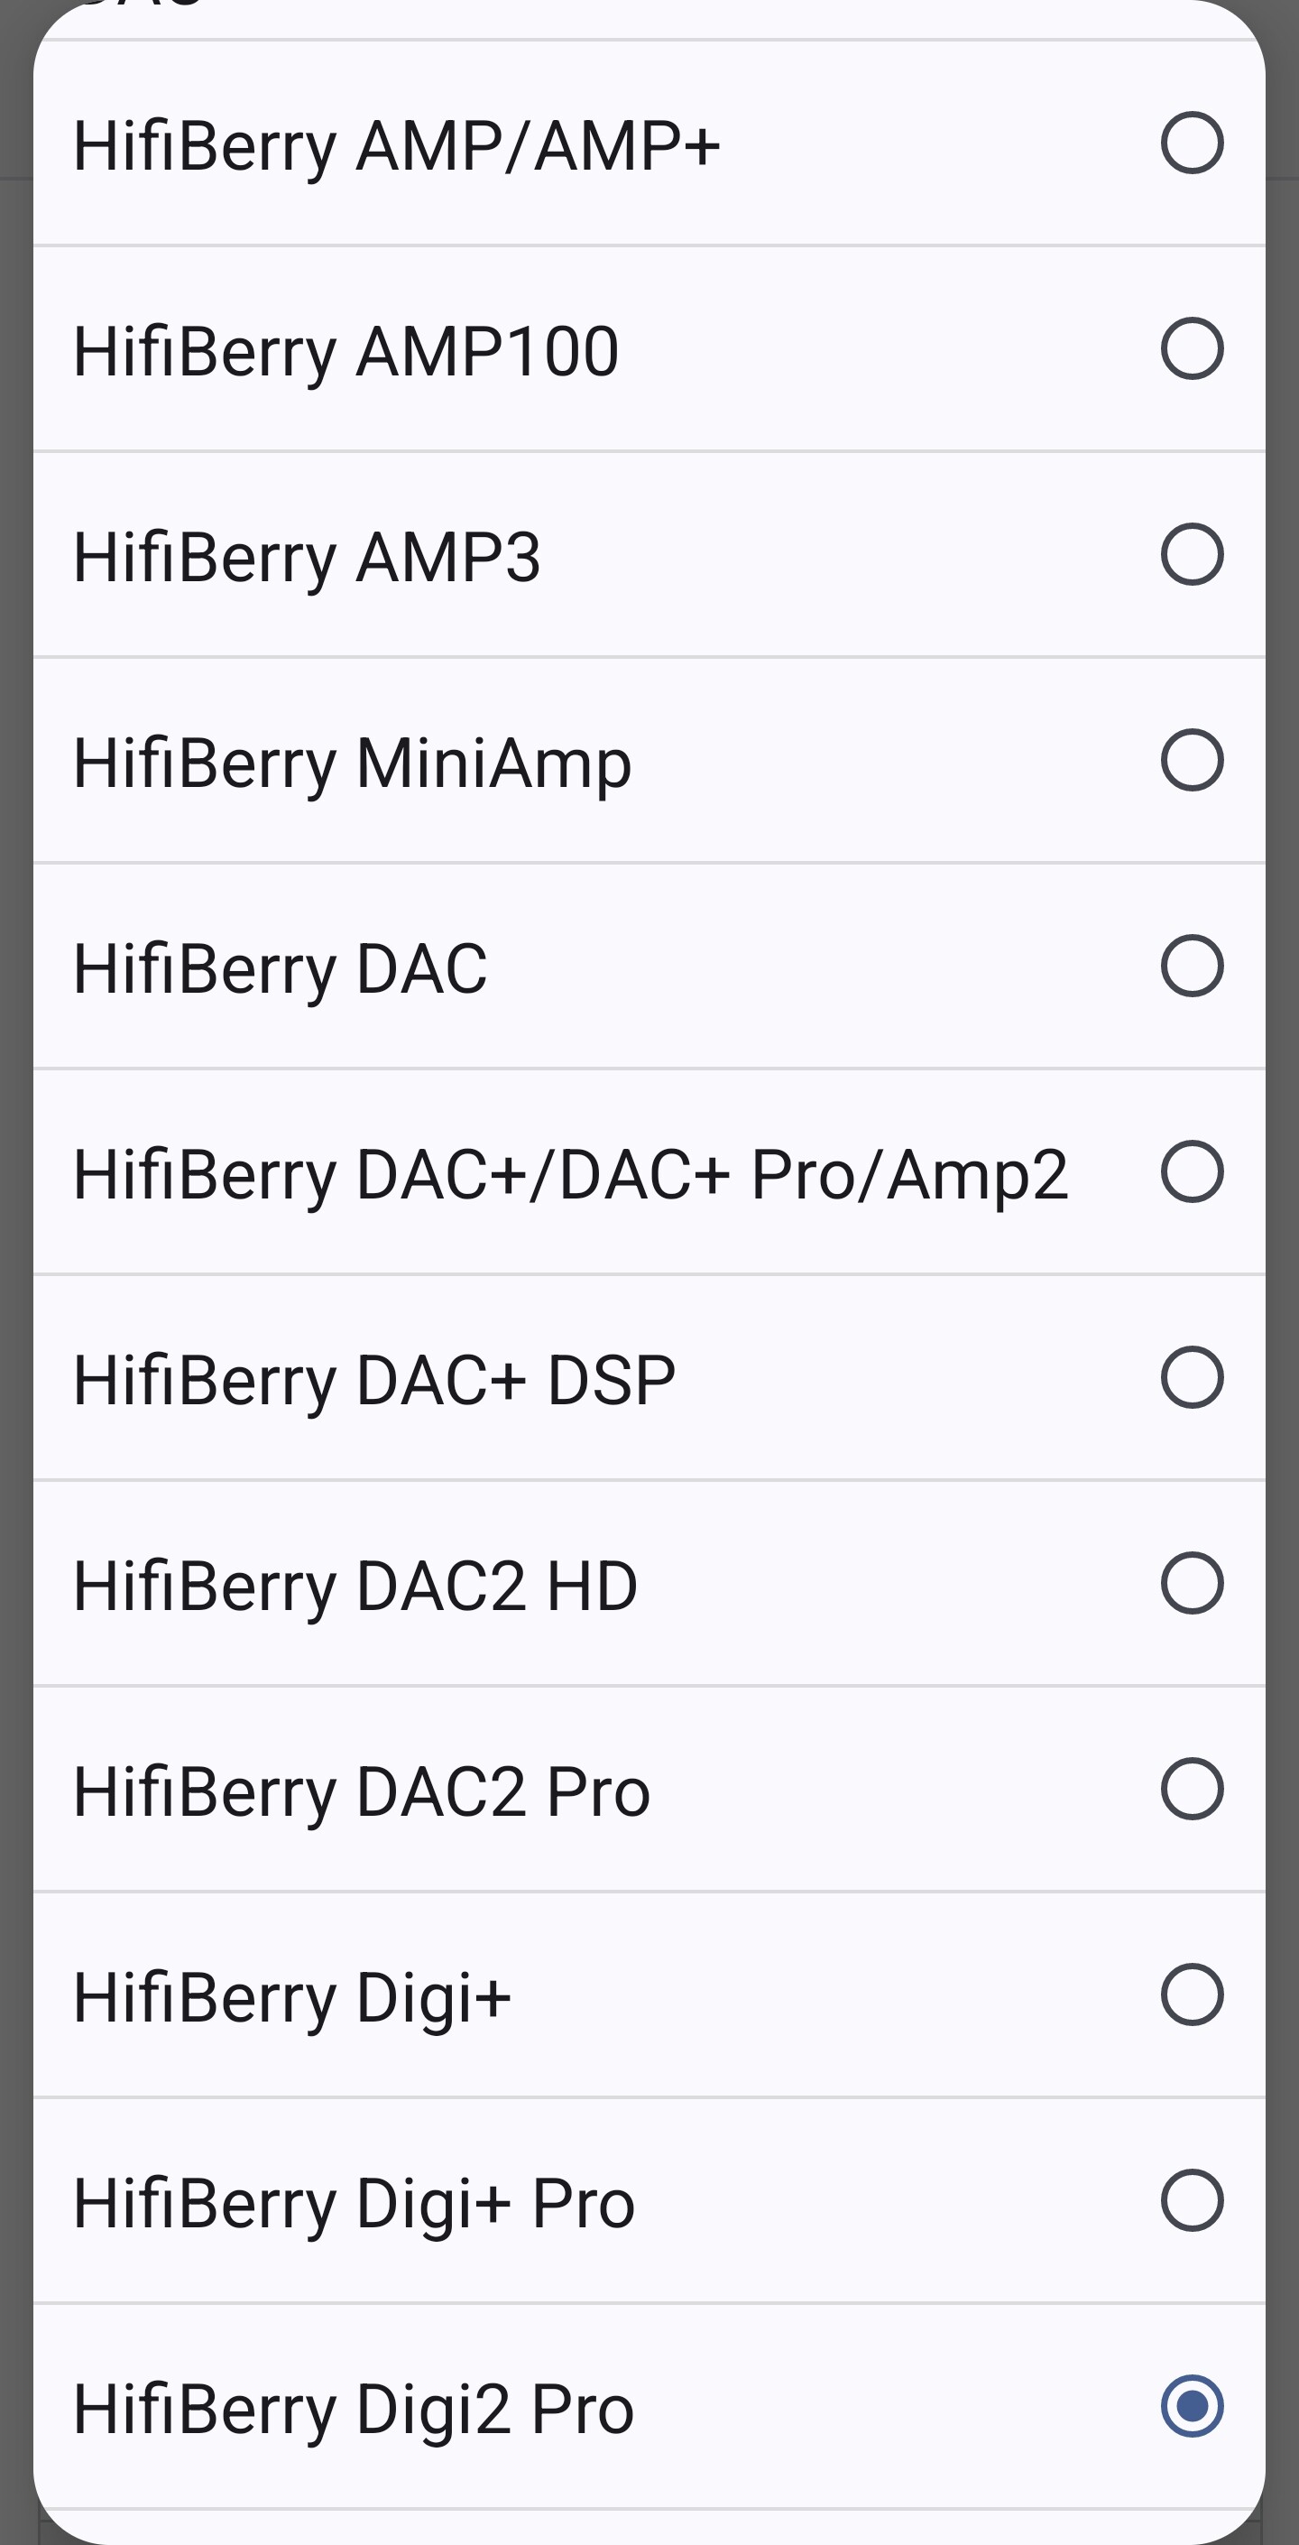This screenshot has height=2545, width=1299.
Task: Select the radio button for HifiBerry AMP3
Action: tap(1192, 554)
